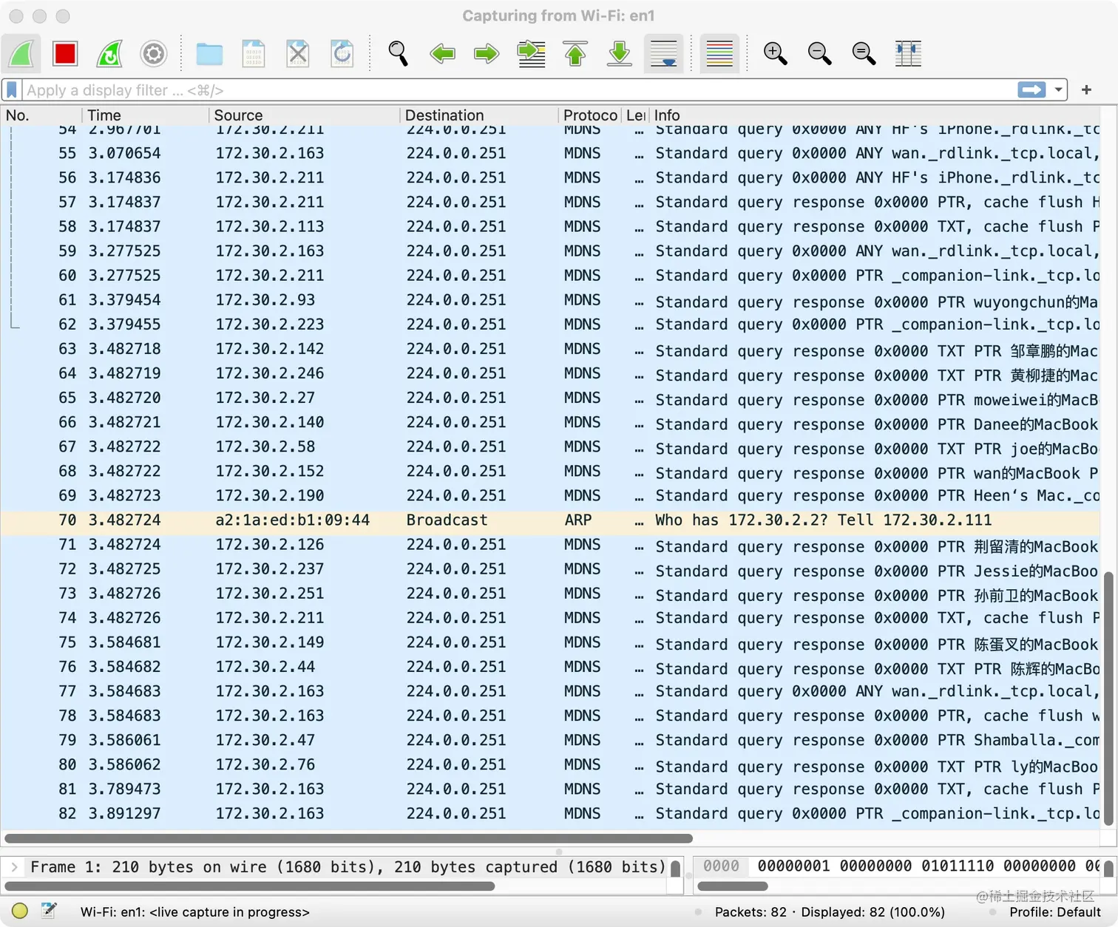Image resolution: width=1118 pixels, height=927 pixels.
Task: Sort packets by the No. column
Action: click(41, 115)
